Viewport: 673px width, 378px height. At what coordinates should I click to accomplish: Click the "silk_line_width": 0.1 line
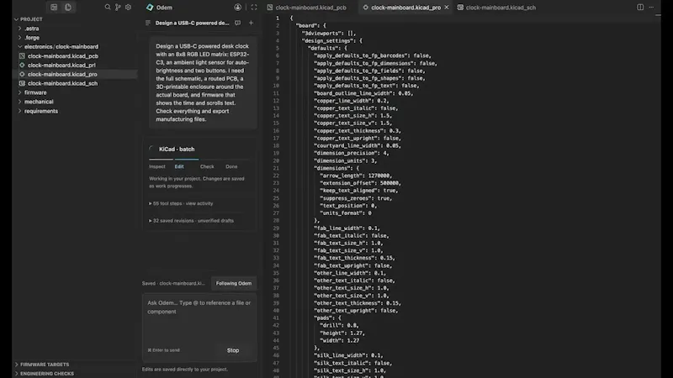click(x=348, y=355)
